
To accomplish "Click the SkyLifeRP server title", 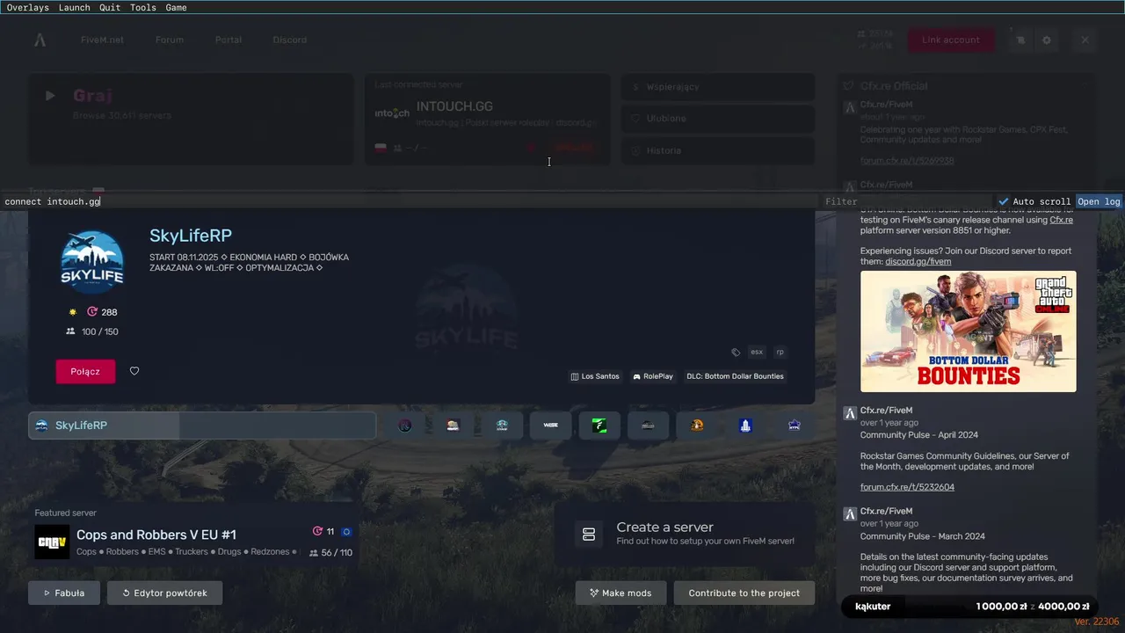I will tap(191, 236).
